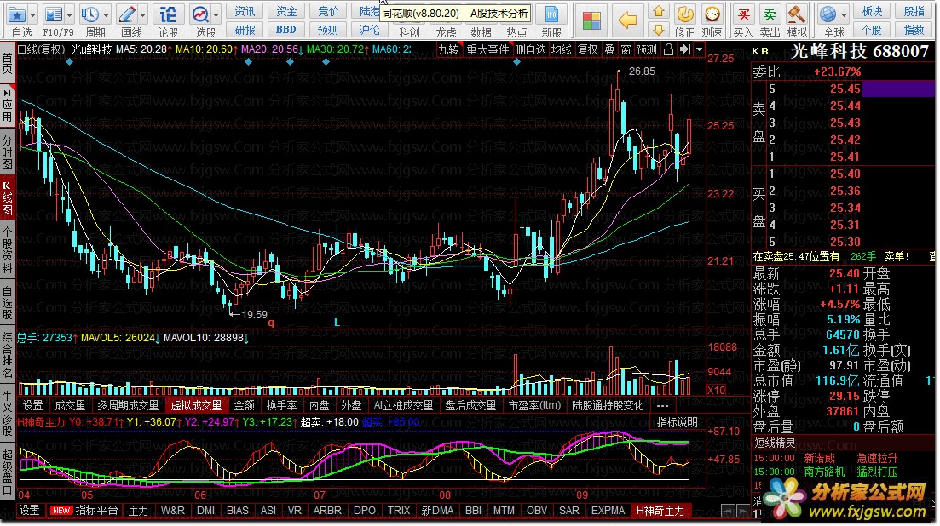940x526 pixels.
Task: Click the jump-to-end arrow icon in chart header
Action: [x=684, y=49]
